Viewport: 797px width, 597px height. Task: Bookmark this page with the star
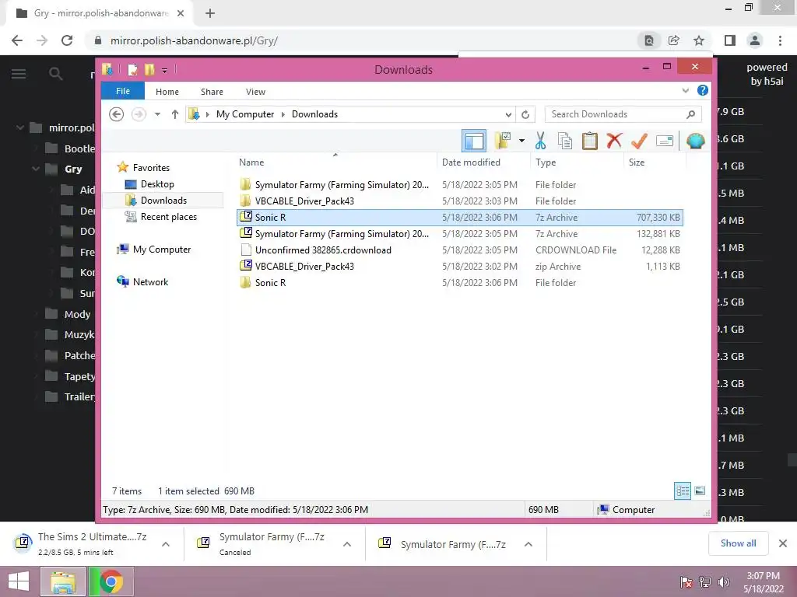click(699, 40)
